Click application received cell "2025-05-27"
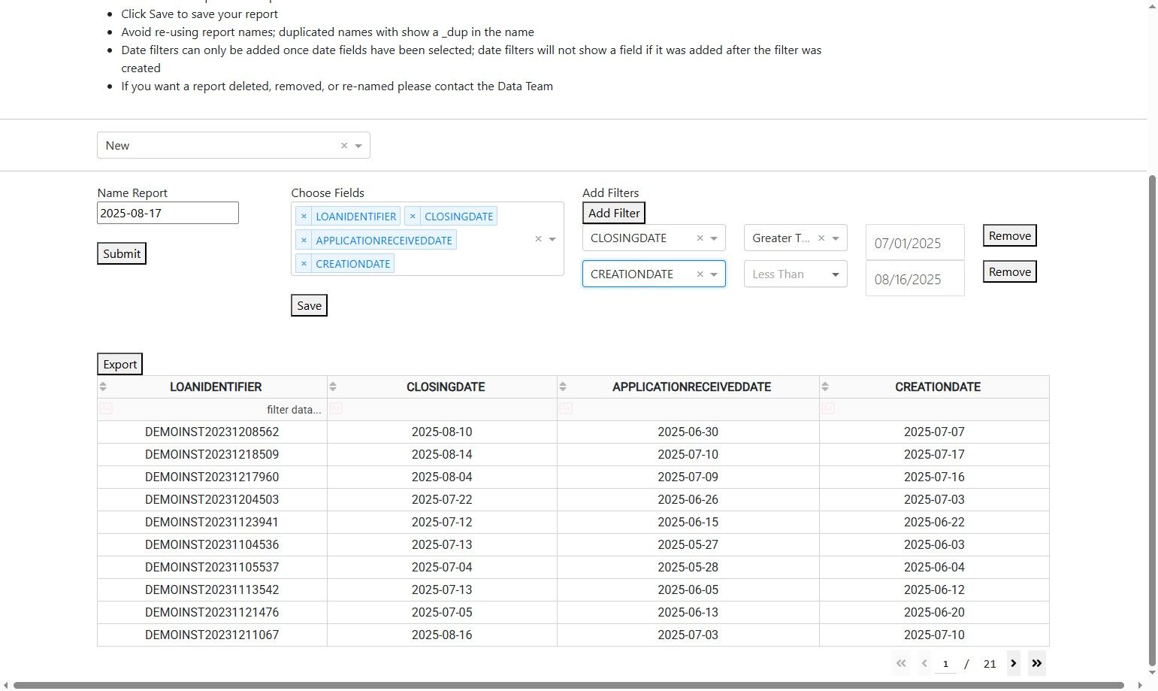This screenshot has width=1158, height=691. point(688,545)
